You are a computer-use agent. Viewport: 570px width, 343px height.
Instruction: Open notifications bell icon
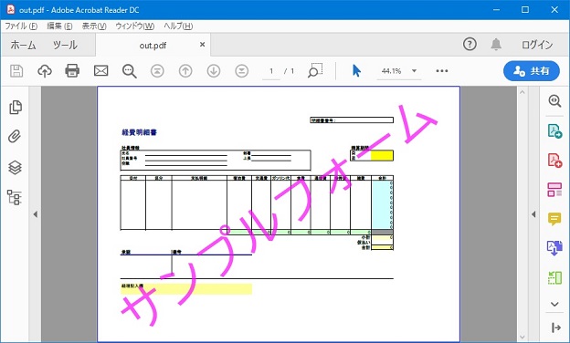coord(496,45)
